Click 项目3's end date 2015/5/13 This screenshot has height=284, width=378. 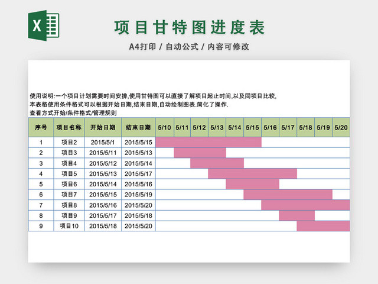(x=138, y=153)
